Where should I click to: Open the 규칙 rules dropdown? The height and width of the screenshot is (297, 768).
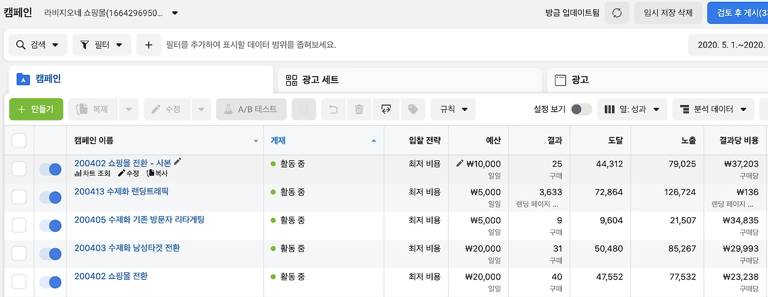pyautogui.click(x=453, y=109)
